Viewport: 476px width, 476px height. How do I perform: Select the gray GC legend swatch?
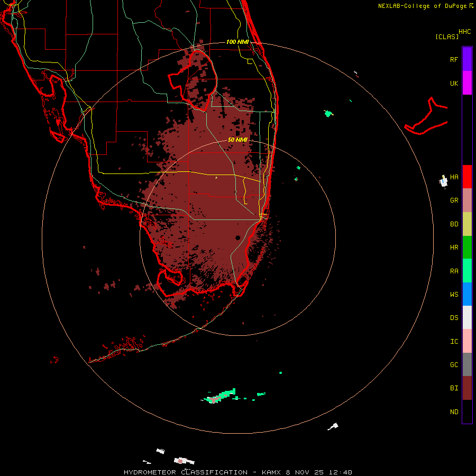tap(467, 364)
